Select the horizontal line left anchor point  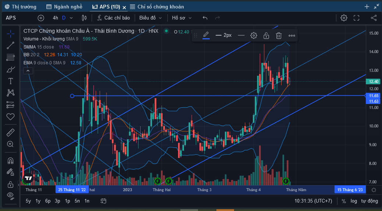coord(72,96)
